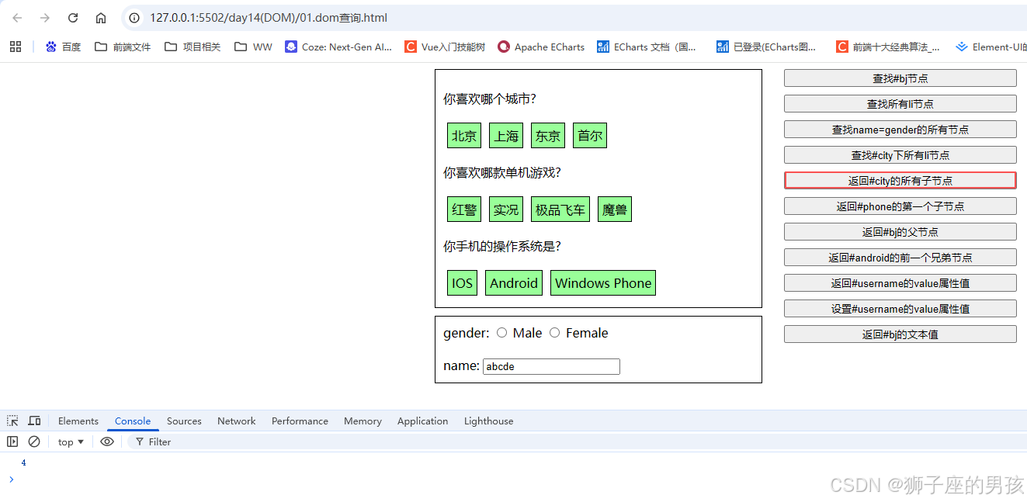Toggle the DevTools device toolbar icon

click(x=34, y=421)
